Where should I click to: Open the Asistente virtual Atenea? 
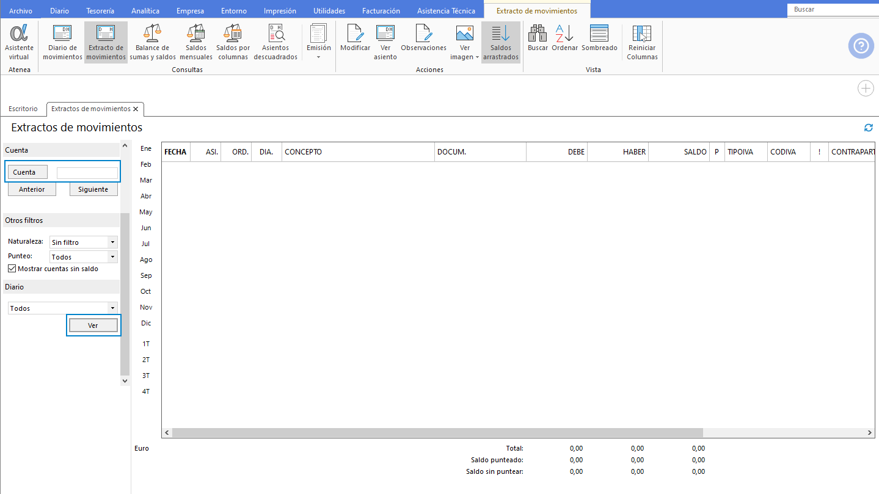click(19, 42)
